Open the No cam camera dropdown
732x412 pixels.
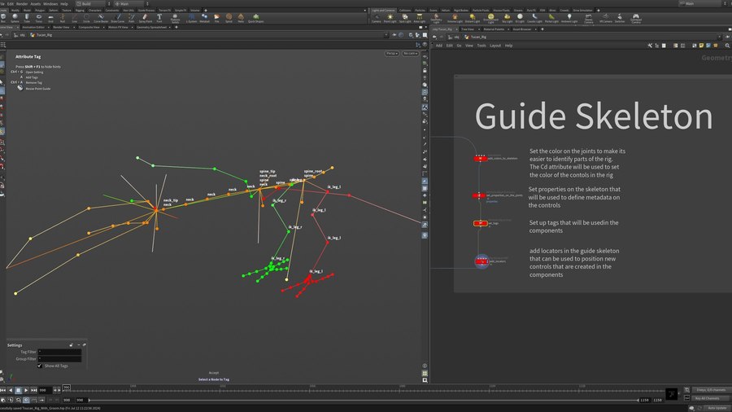410,54
